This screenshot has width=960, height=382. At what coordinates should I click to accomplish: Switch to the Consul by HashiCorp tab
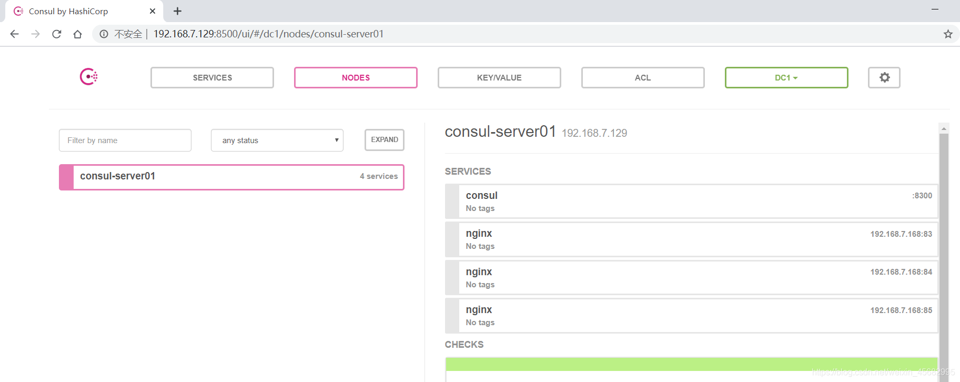pyautogui.click(x=84, y=11)
